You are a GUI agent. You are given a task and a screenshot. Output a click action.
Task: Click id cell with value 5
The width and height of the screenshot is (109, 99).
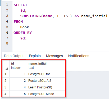click(x=18, y=94)
